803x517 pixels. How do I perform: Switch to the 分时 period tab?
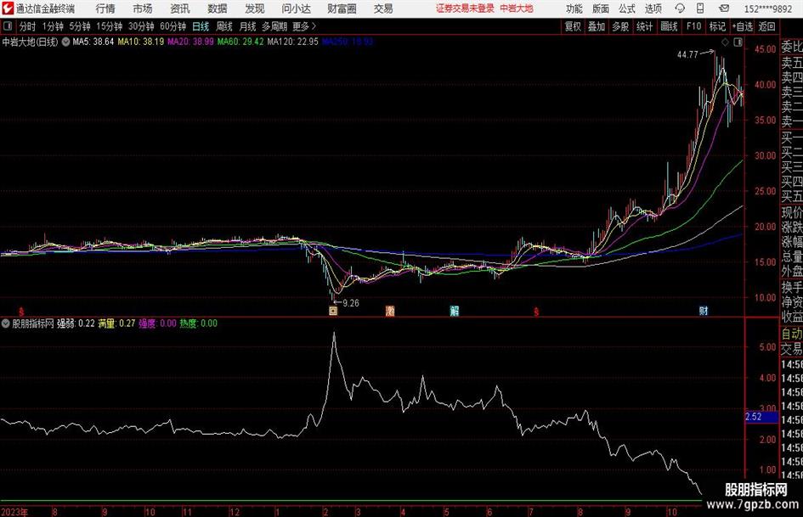coord(28,26)
